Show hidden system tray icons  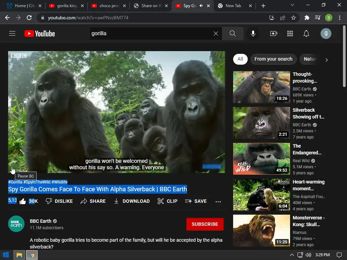pos(292,255)
